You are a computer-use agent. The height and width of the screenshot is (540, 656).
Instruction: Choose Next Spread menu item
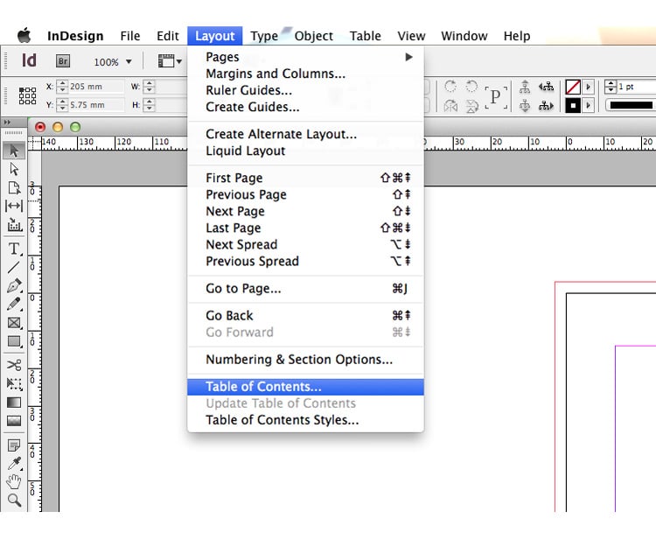point(305,244)
